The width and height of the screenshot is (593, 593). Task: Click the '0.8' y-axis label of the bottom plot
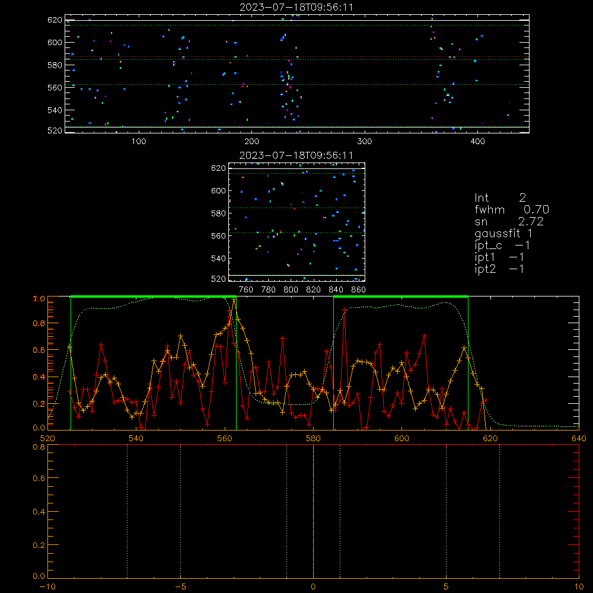(x=39, y=447)
